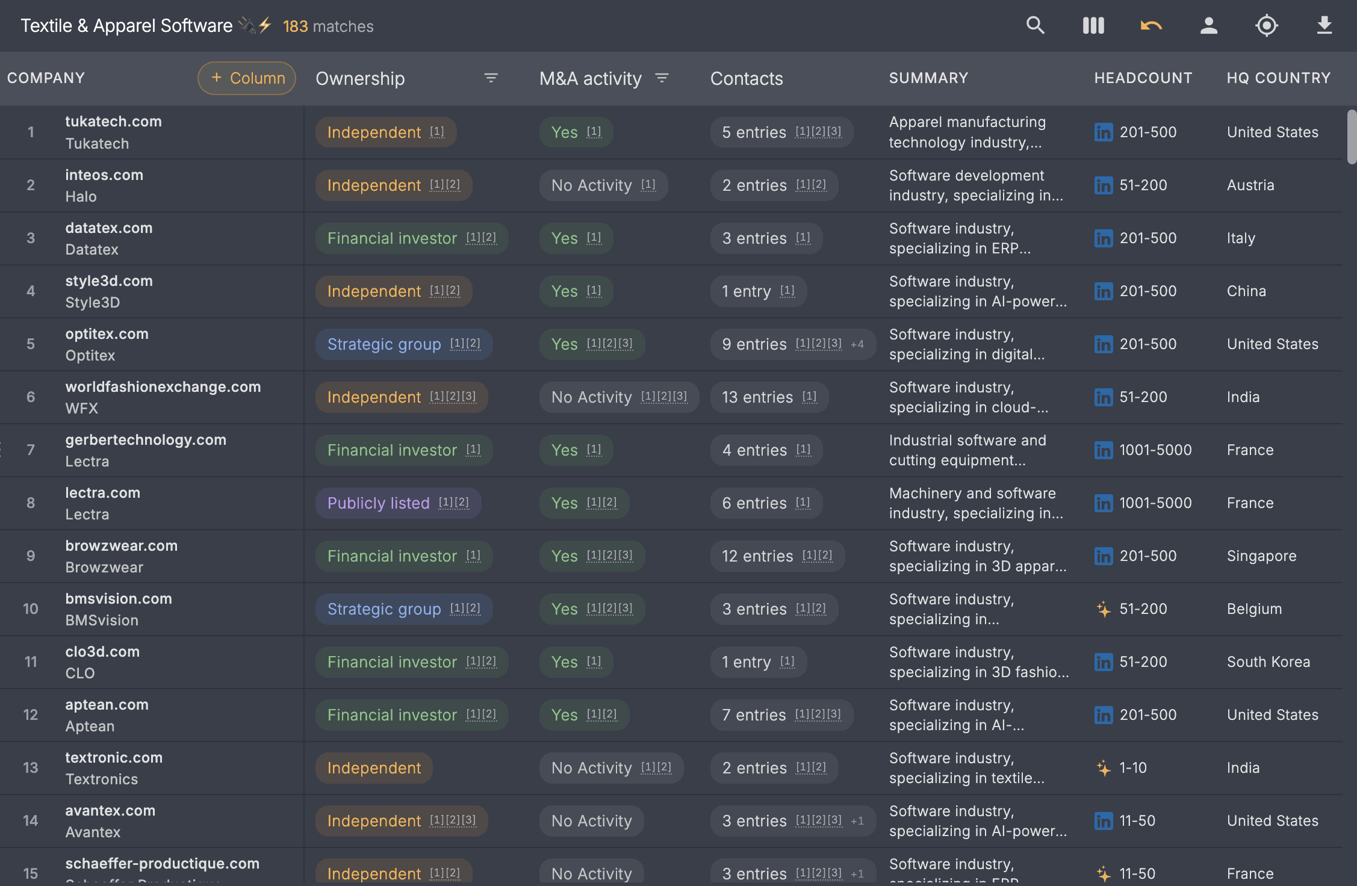
Task: Open the Ownership column filter
Action: pos(491,78)
